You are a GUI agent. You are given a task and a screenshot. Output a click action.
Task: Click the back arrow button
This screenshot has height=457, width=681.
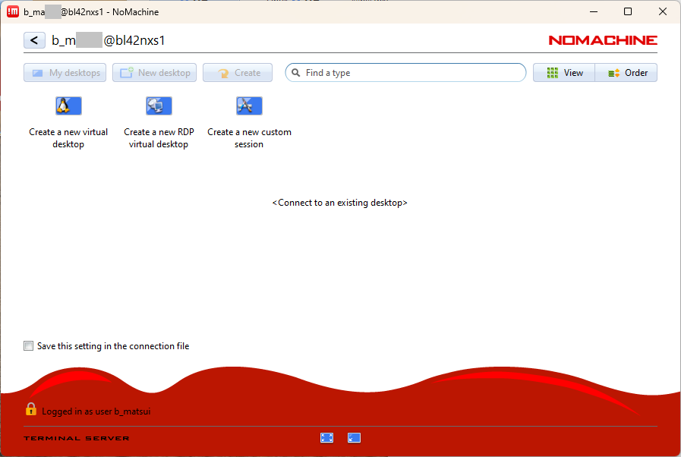click(34, 40)
